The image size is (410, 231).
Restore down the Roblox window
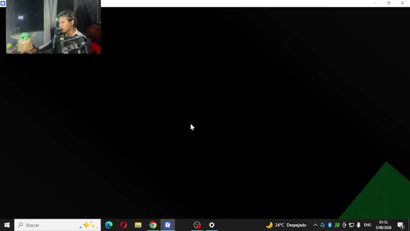point(389,3)
